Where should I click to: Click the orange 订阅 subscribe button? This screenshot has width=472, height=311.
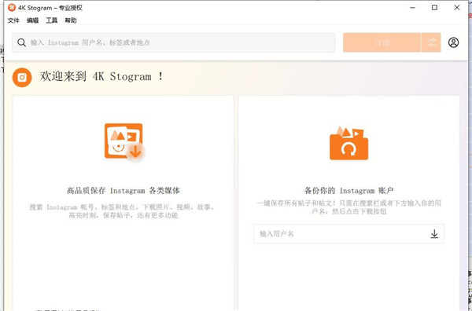[x=382, y=42]
